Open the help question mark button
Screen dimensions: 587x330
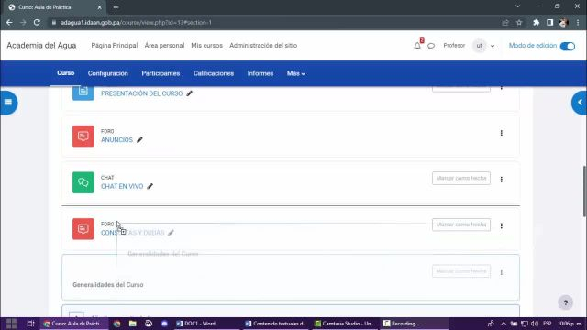(x=566, y=302)
